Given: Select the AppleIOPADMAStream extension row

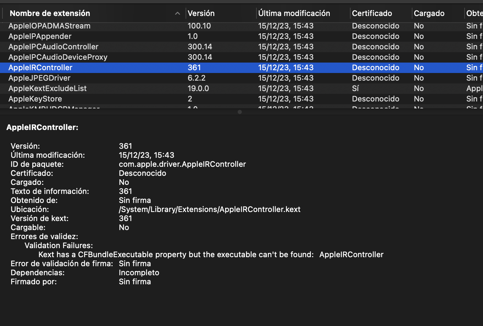Looking at the screenshot, I should coord(49,26).
